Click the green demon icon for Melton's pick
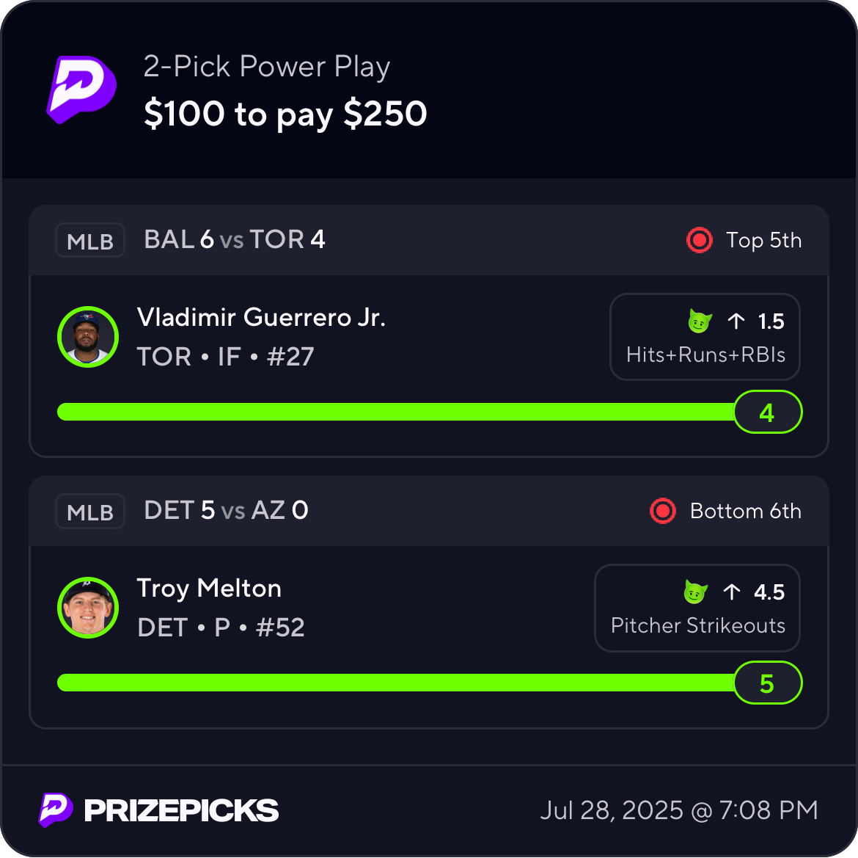 695,592
